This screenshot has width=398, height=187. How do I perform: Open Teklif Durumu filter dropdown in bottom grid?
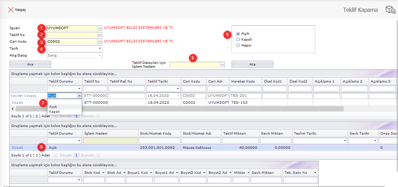(x=79, y=180)
